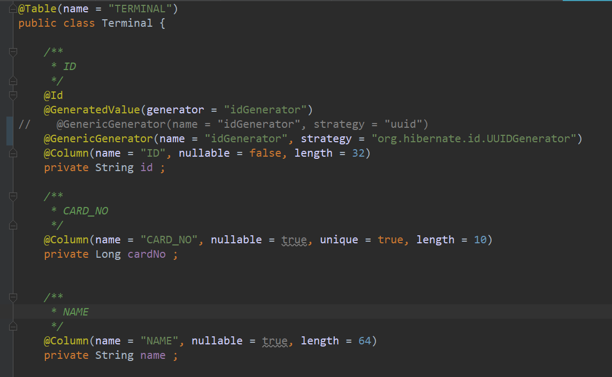The image size is (612, 377).
Task: Select the cardNo field name
Action: tap(146, 254)
